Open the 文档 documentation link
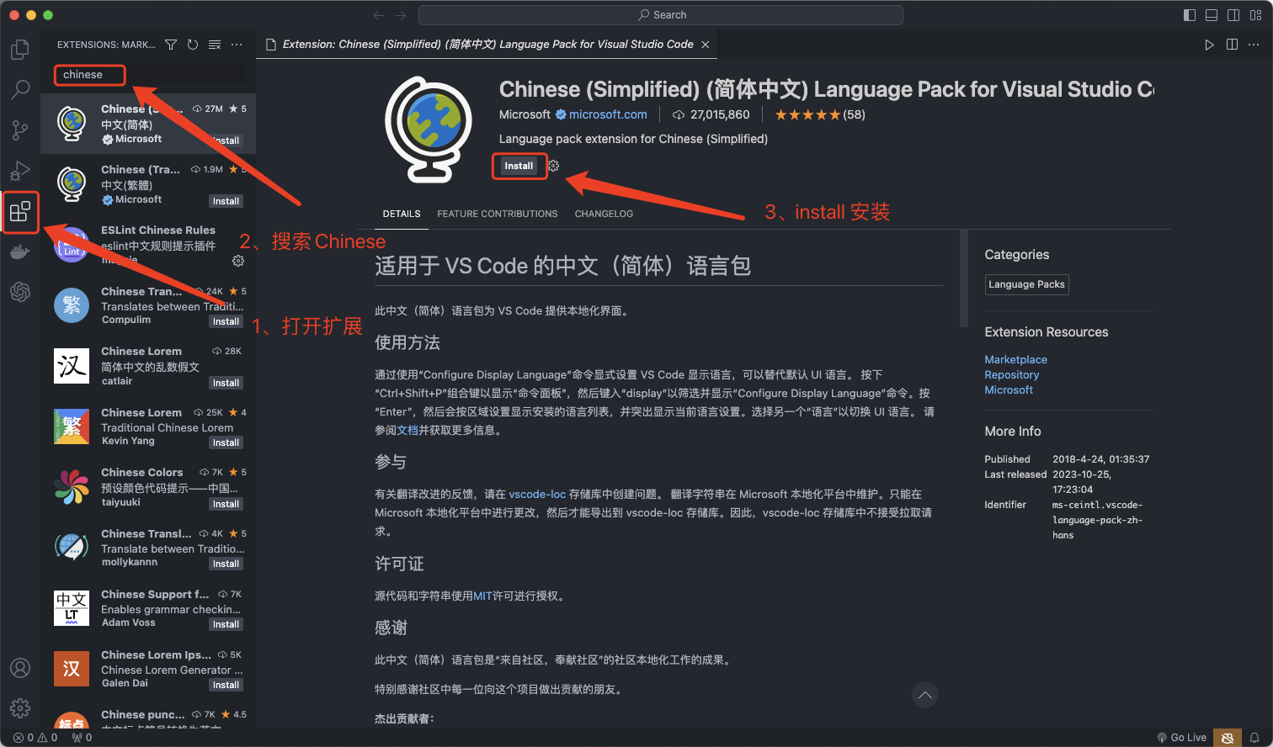1273x747 pixels. tap(407, 430)
